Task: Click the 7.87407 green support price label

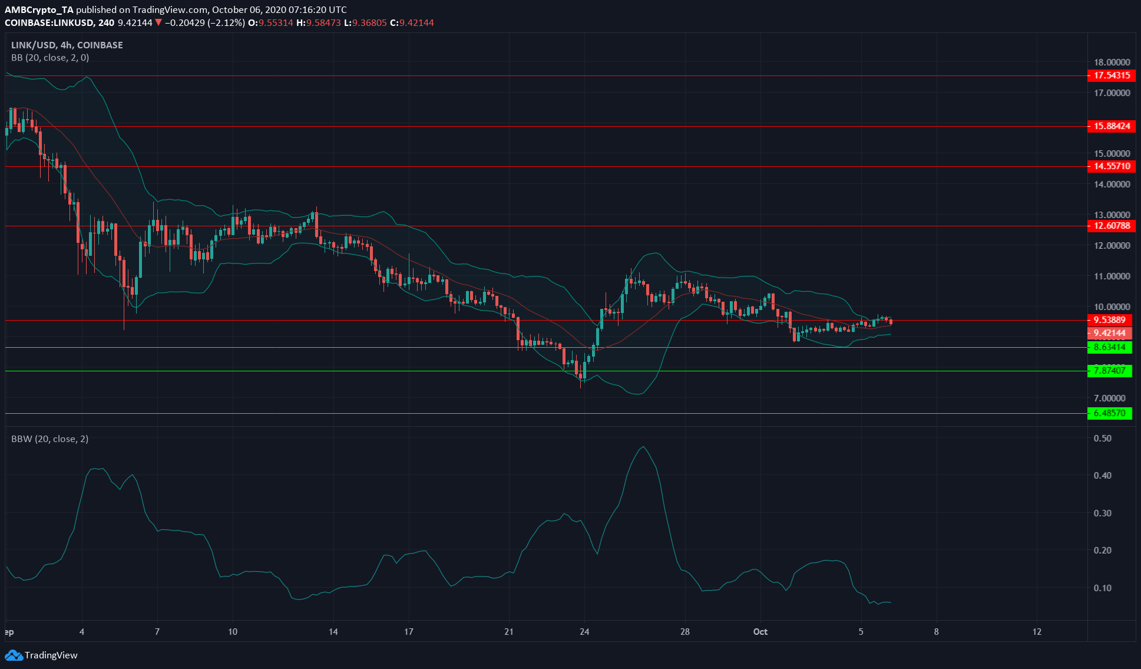Action: coord(1109,371)
